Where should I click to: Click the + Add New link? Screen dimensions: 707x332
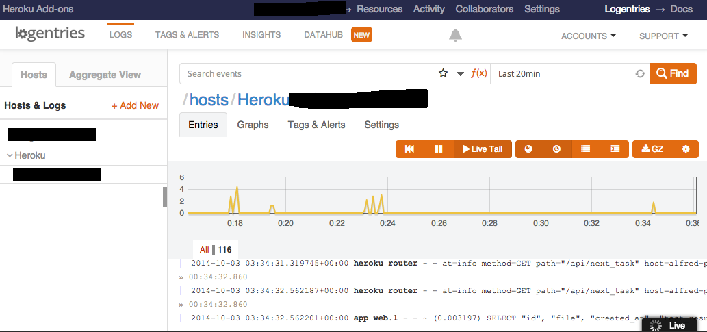tap(135, 105)
